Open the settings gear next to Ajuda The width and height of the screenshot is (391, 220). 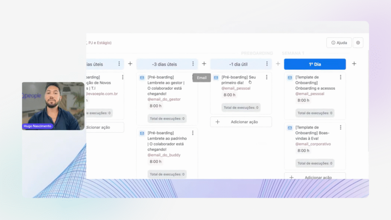358,43
